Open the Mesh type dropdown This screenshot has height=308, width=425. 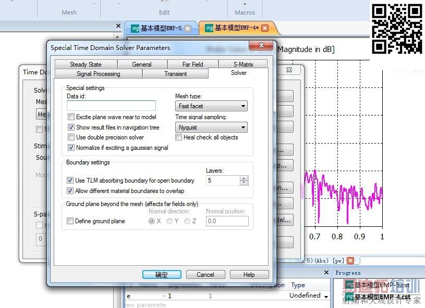point(211,106)
